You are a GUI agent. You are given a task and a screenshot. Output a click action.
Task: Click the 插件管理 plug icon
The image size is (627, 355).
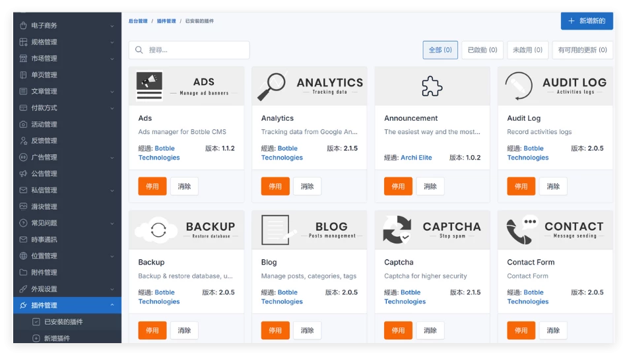pyautogui.click(x=24, y=306)
